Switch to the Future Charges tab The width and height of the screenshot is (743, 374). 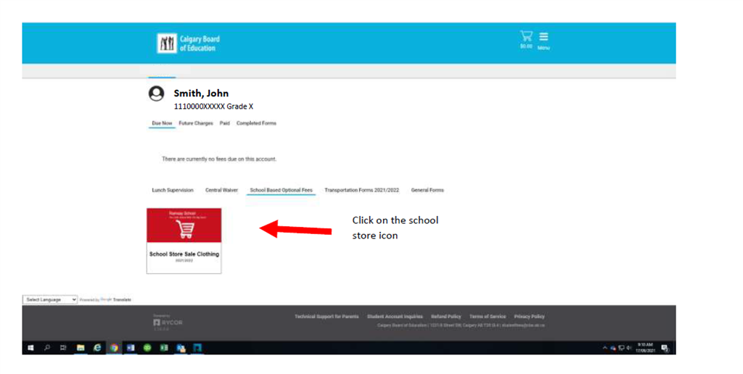point(196,123)
